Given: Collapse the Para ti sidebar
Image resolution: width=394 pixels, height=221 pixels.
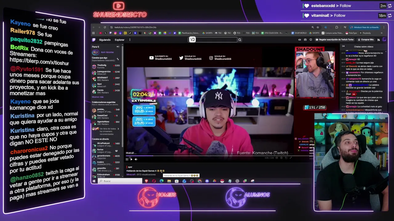Looking at the screenshot, I should point(118,47).
